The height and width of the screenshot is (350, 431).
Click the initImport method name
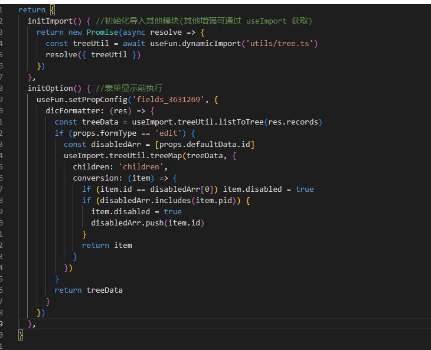click(50, 21)
